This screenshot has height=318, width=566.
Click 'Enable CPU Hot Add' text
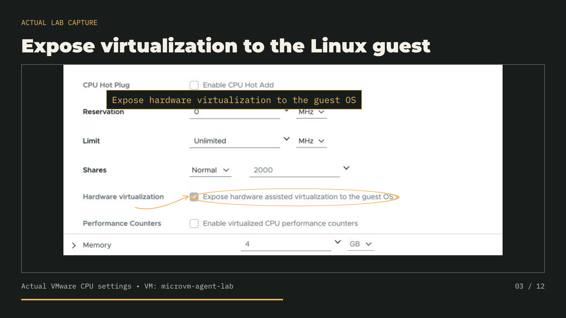pyautogui.click(x=238, y=85)
